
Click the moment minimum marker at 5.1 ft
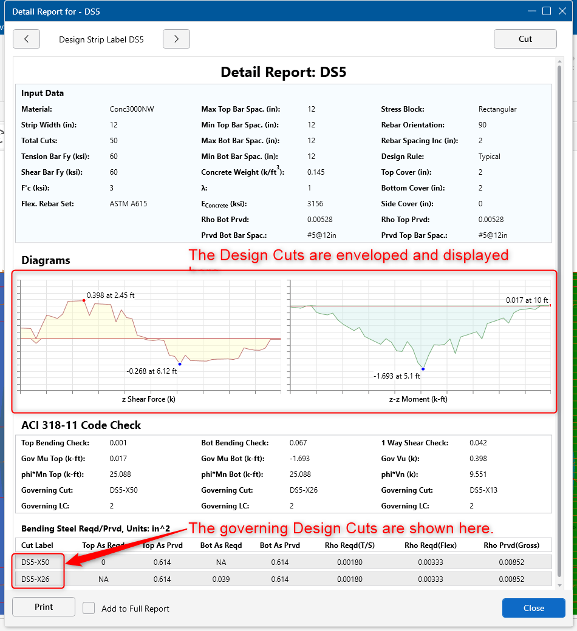point(422,368)
